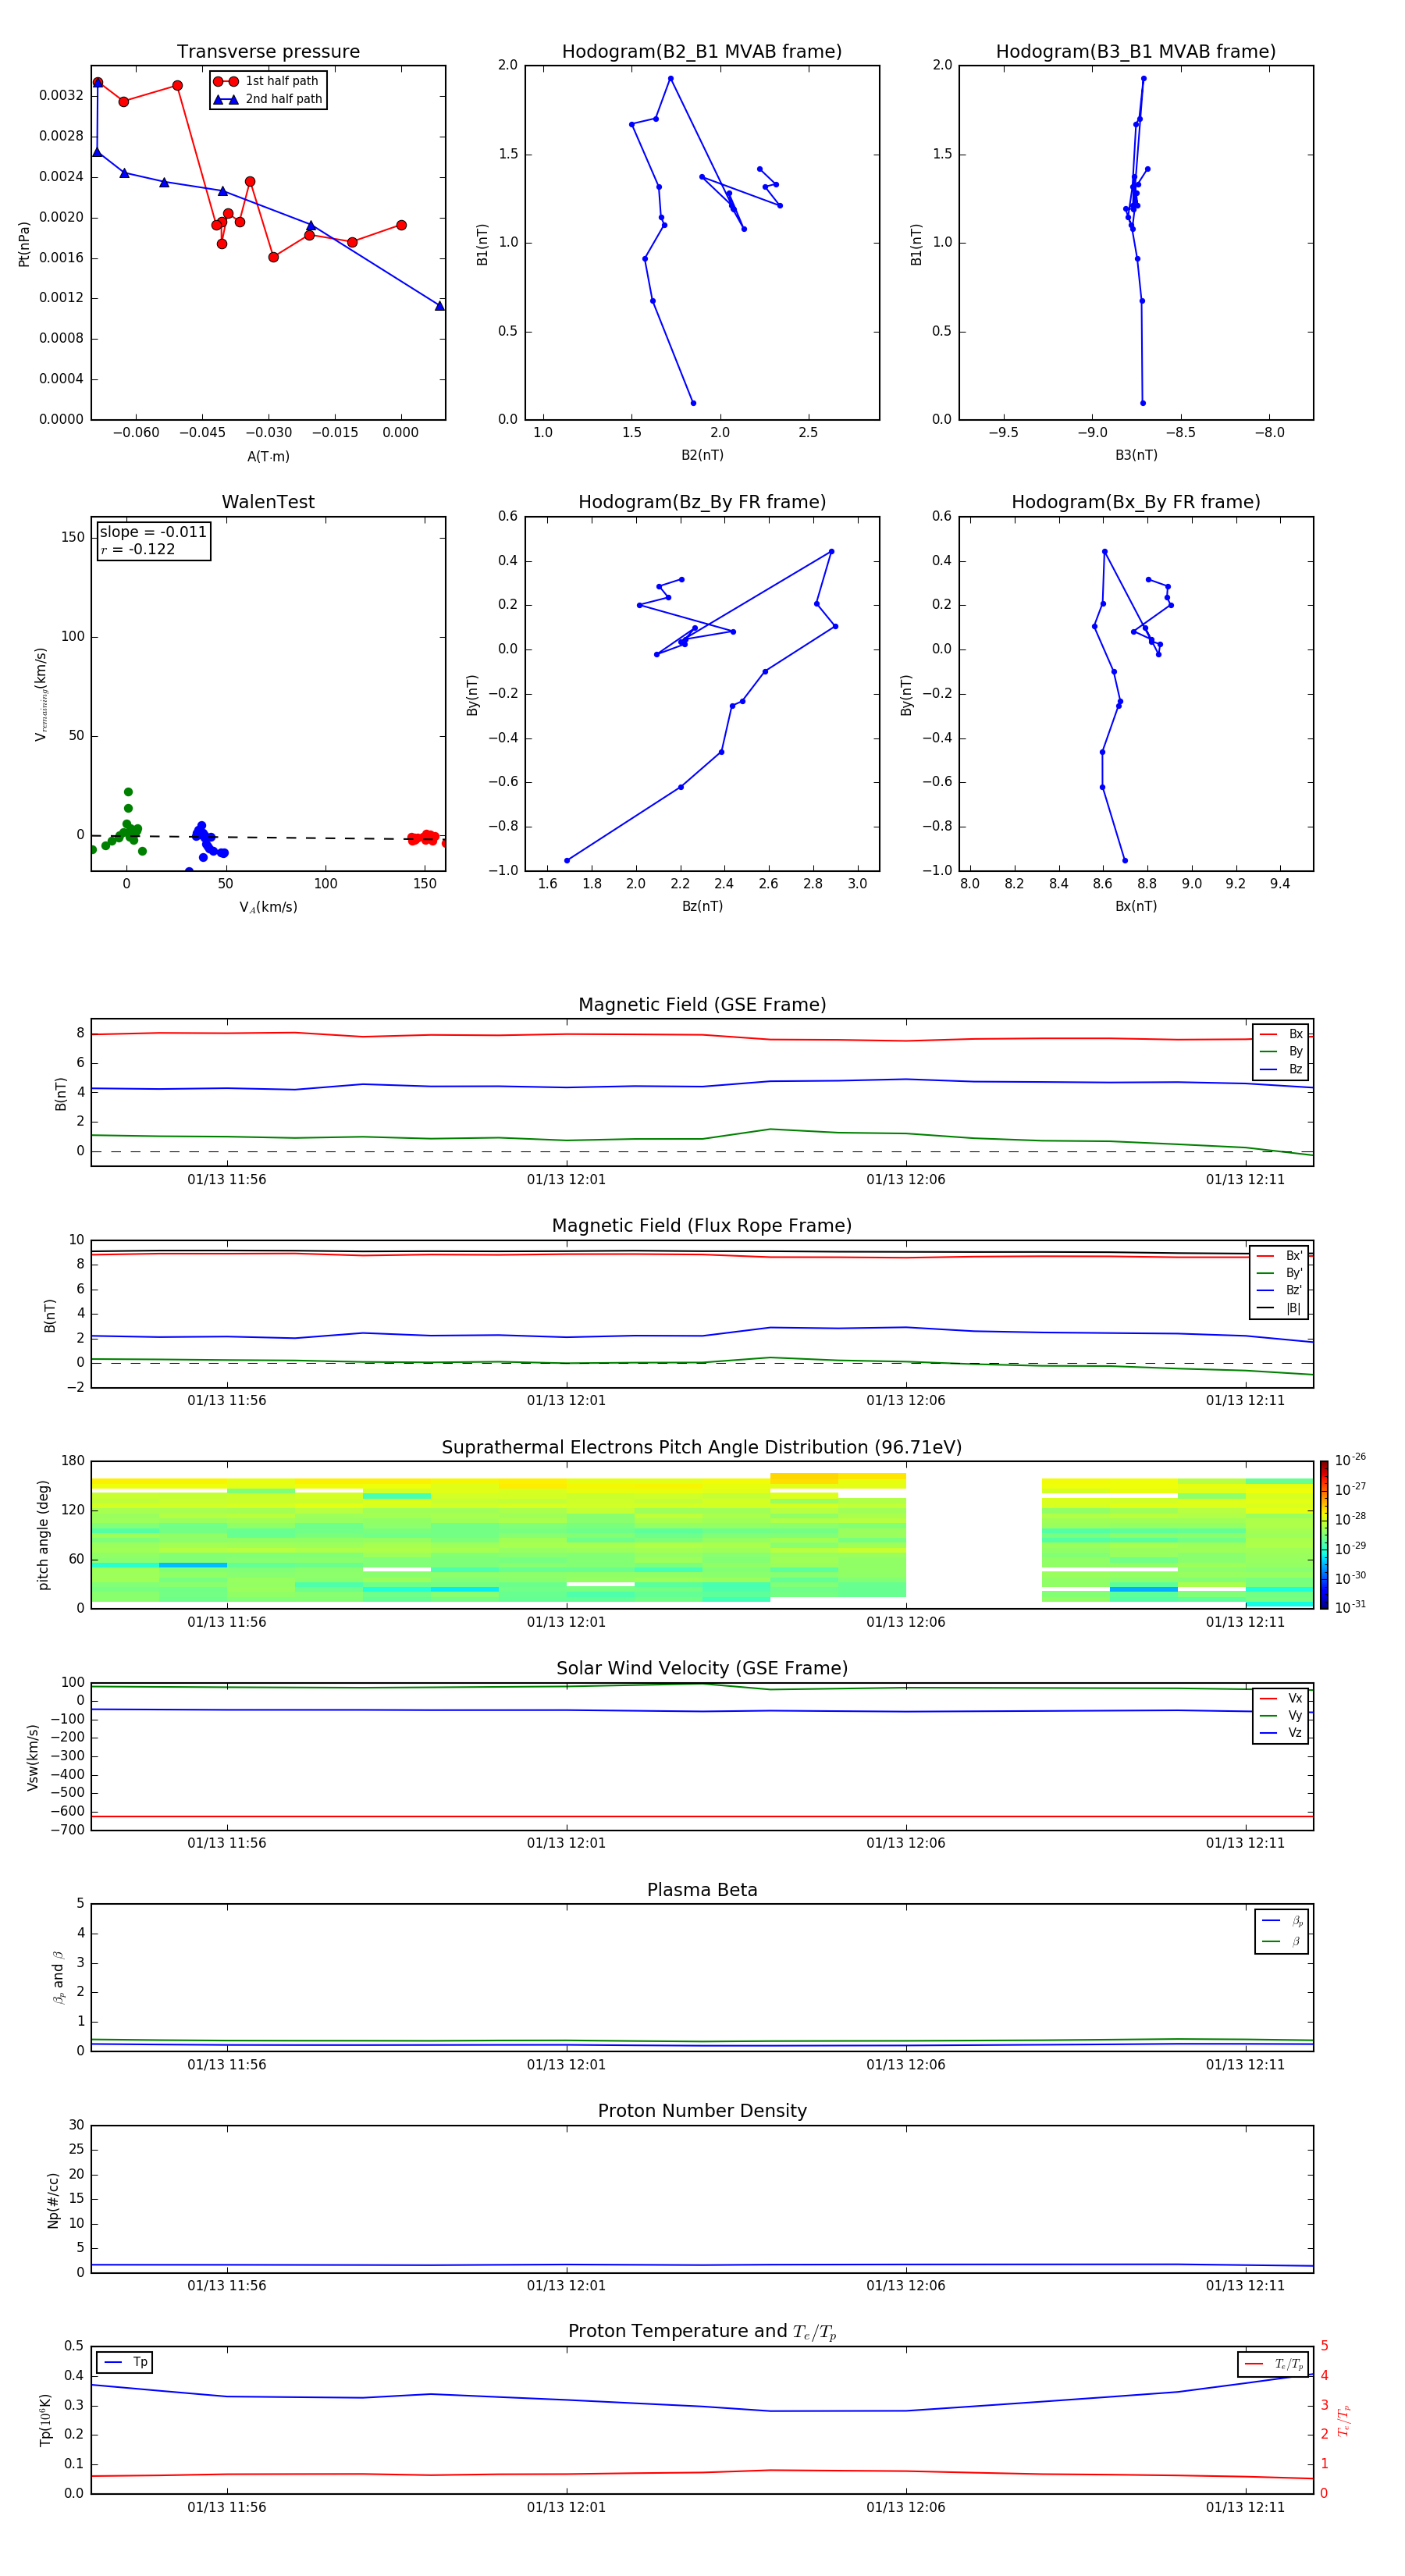This screenshot has width=1405, height=2576.
Task: Select the "Vy" velocity legend entry
Action: pyautogui.click(x=1281, y=1716)
